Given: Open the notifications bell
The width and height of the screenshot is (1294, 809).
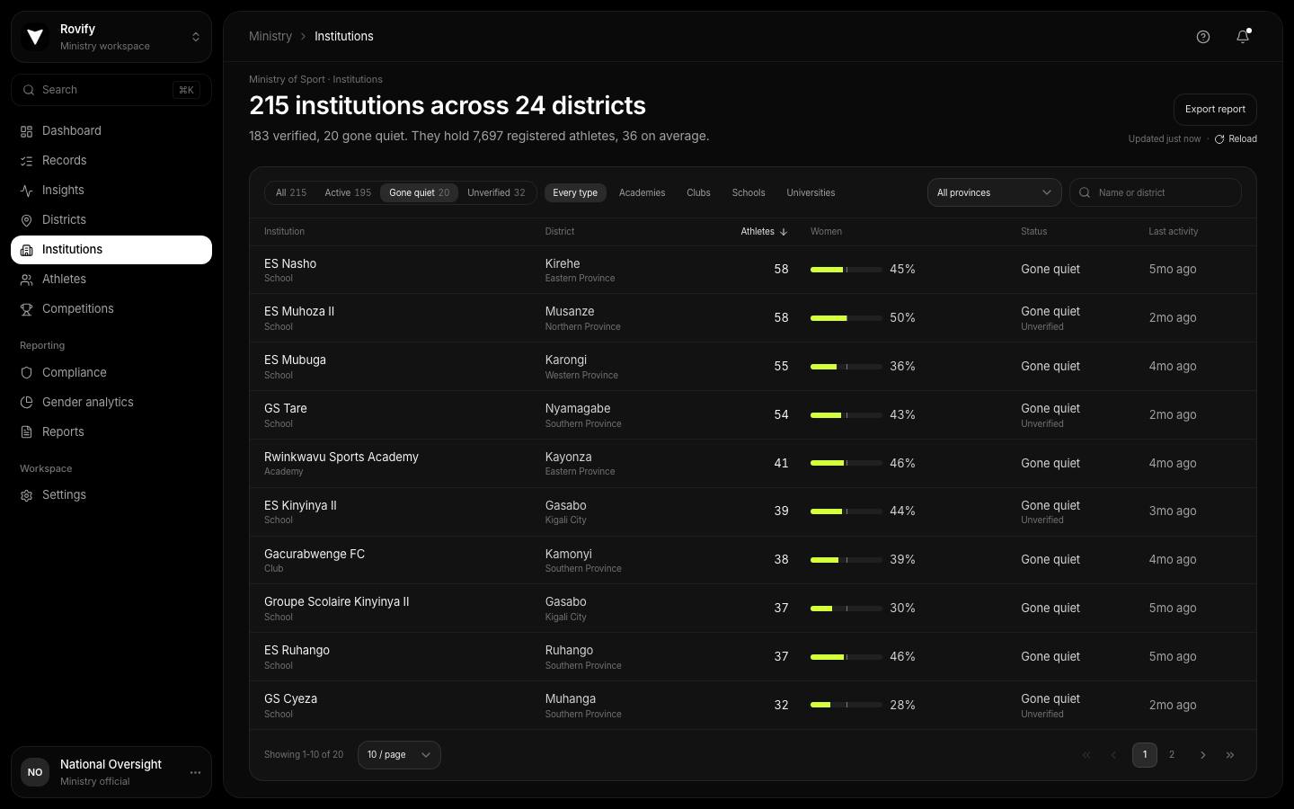Looking at the screenshot, I should (x=1243, y=37).
